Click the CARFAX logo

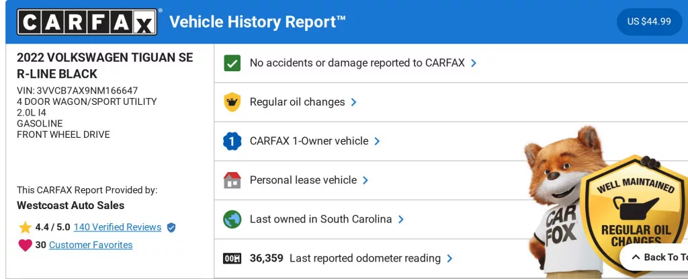click(x=89, y=22)
